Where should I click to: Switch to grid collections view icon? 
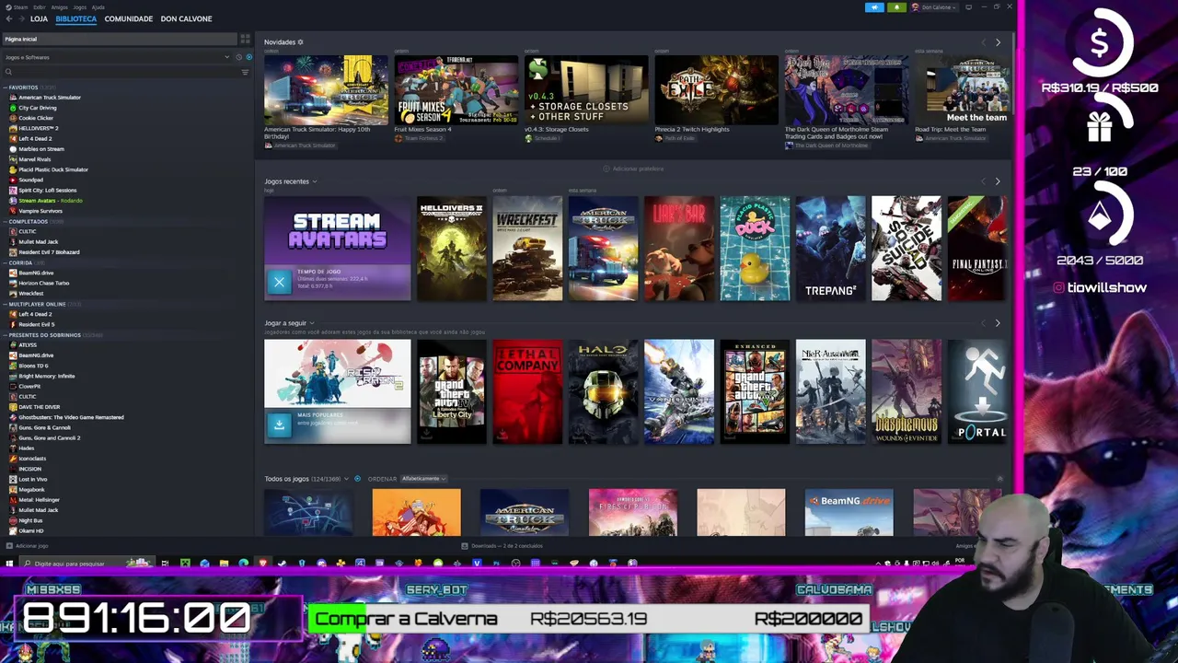pos(245,39)
